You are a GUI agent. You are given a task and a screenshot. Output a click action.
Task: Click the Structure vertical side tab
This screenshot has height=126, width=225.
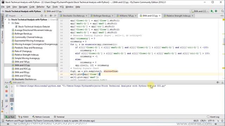2,37
